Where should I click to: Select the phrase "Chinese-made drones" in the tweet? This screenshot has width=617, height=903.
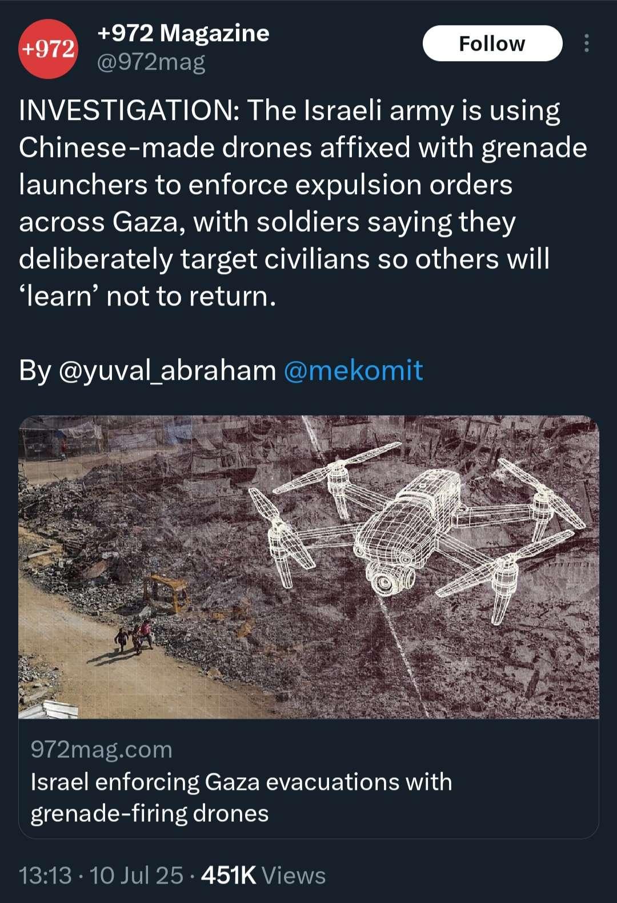click(166, 147)
